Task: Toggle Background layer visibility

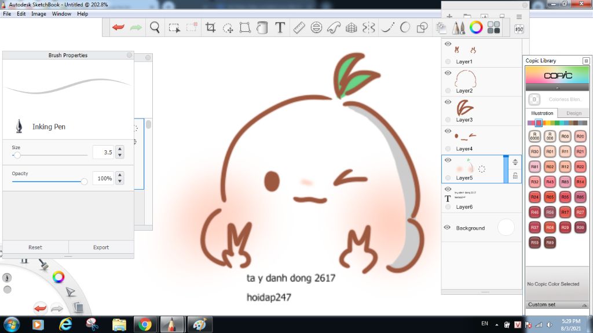Action: (447, 228)
